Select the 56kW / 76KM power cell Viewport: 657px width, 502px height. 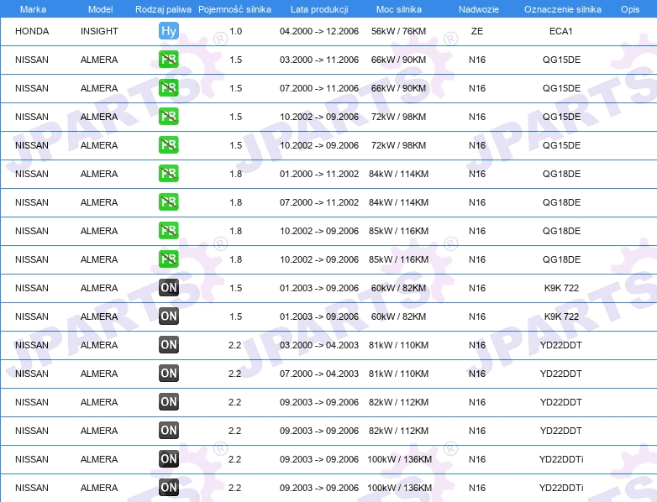[398, 31]
